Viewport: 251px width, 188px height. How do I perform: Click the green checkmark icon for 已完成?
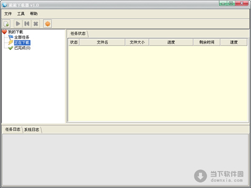[x=10, y=48]
